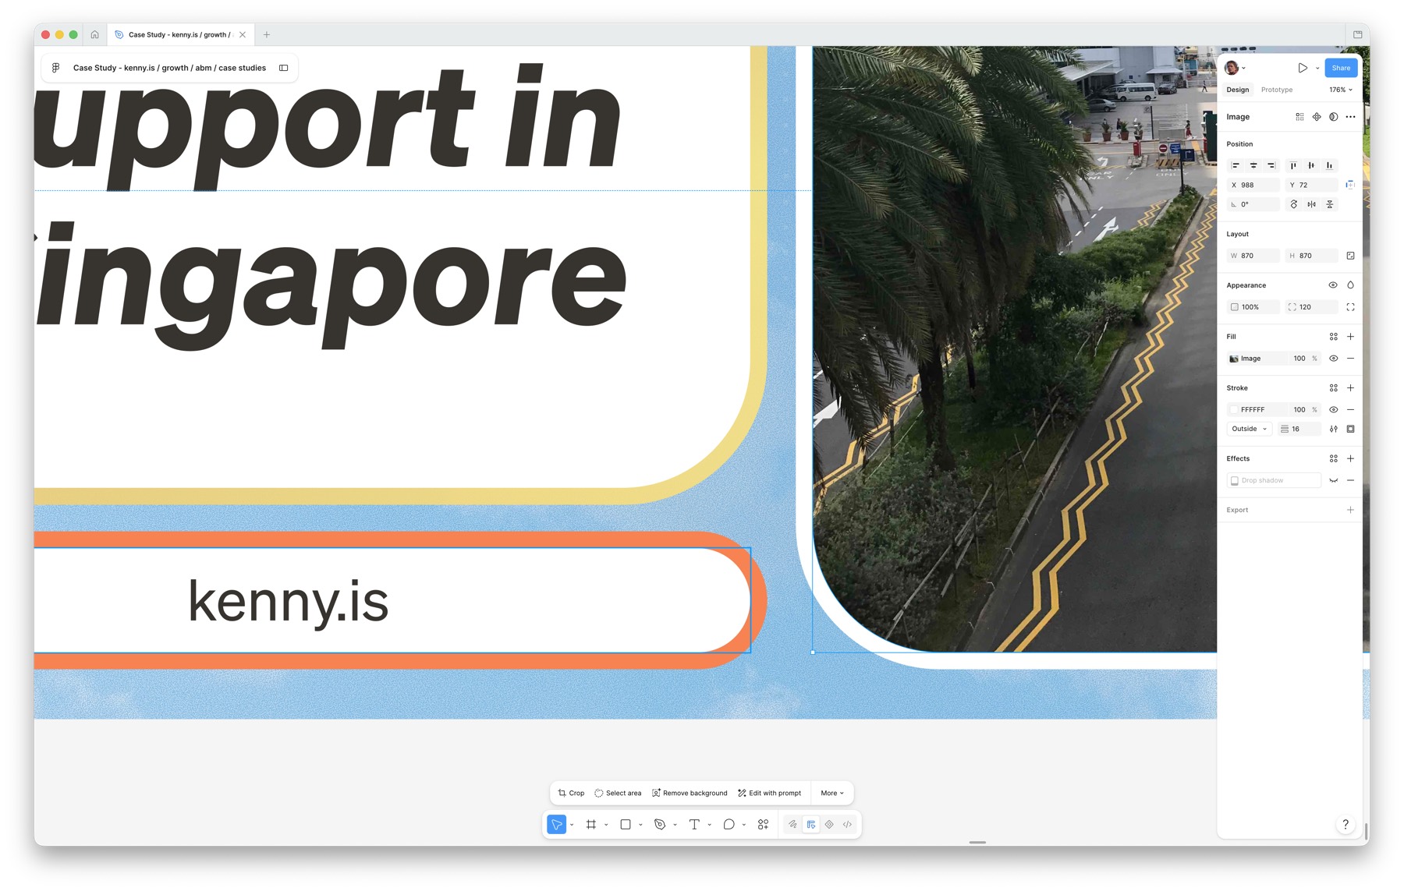1404x891 pixels.
Task: Click the Home icon in the tab bar
Action: tap(94, 34)
